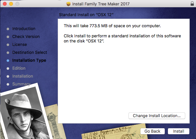
Task: Minimize the installer window
Action: [11, 4]
